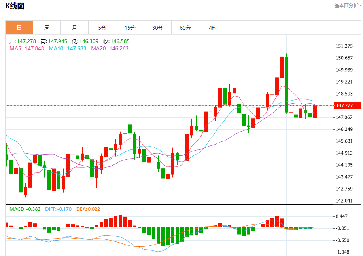Click the DIFF: -0.170 readout
Viewport: 363px width, 256px height.
point(59,209)
